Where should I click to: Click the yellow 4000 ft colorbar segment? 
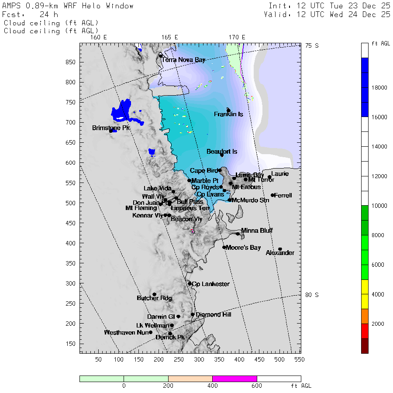click(x=365, y=294)
